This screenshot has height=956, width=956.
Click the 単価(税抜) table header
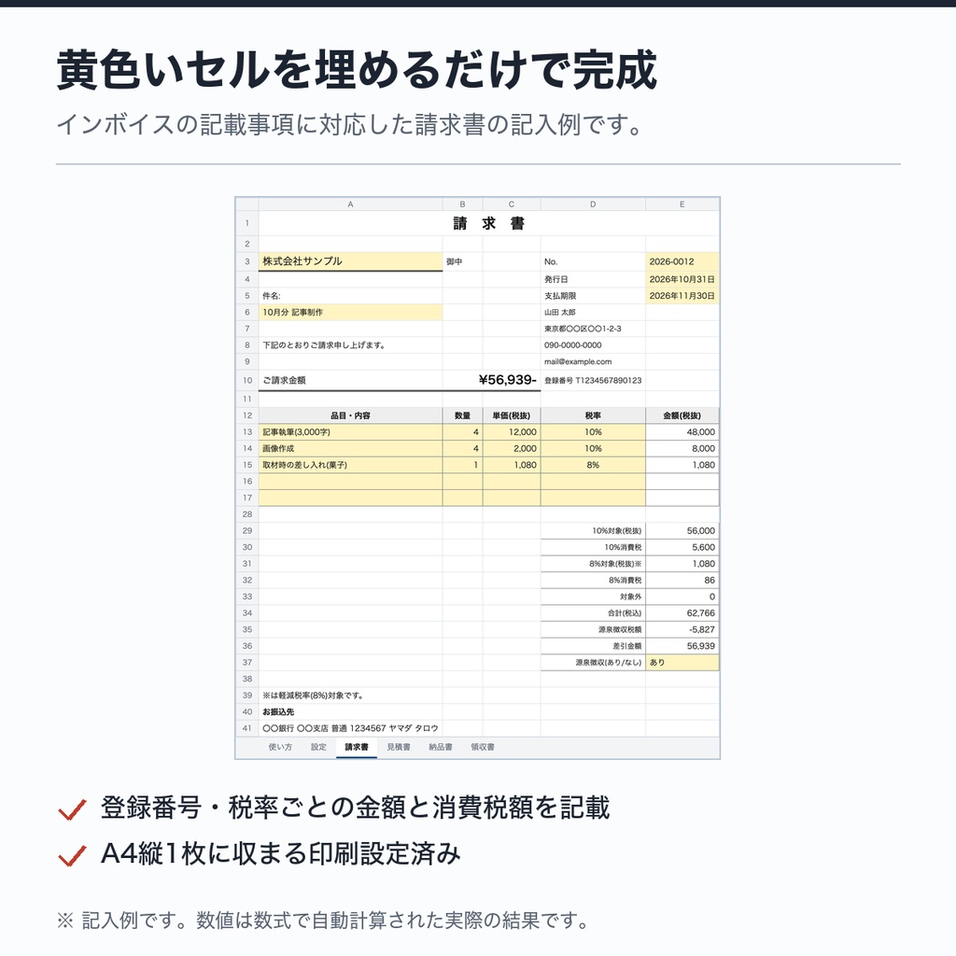click(x=512, y=415)
